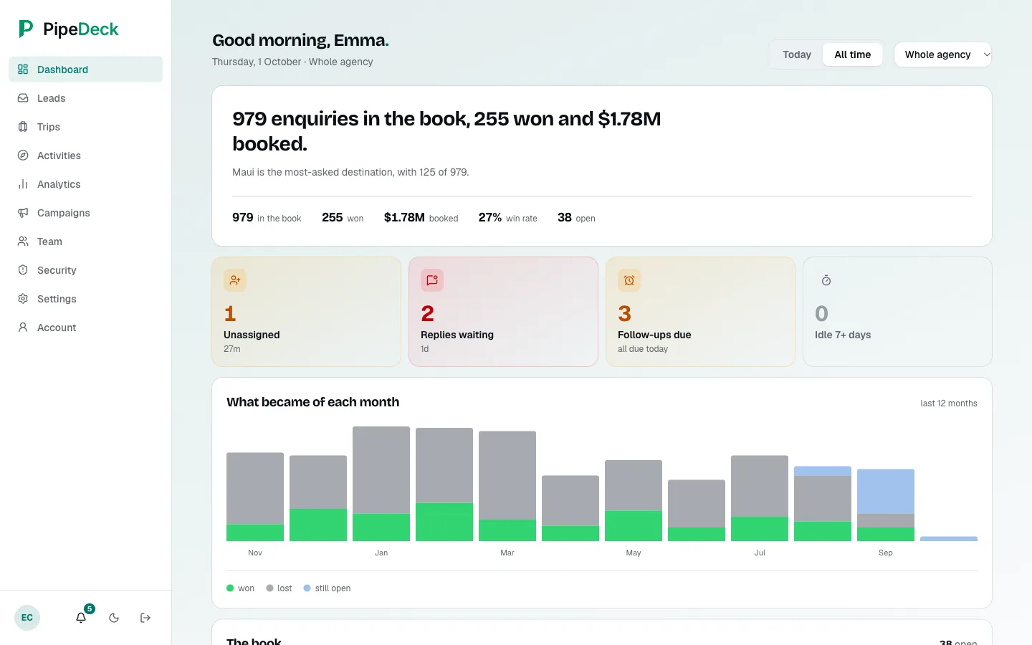Click the Nov bar in chart
Screen dimensions: 1032x645
tap(255, 497)
